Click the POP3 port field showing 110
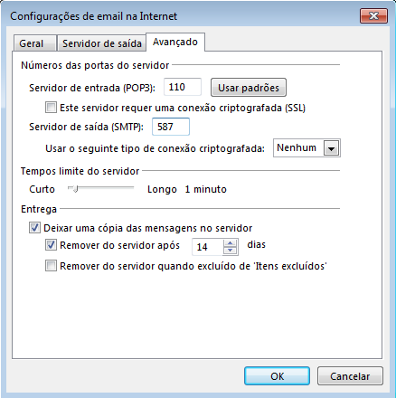 183,87
